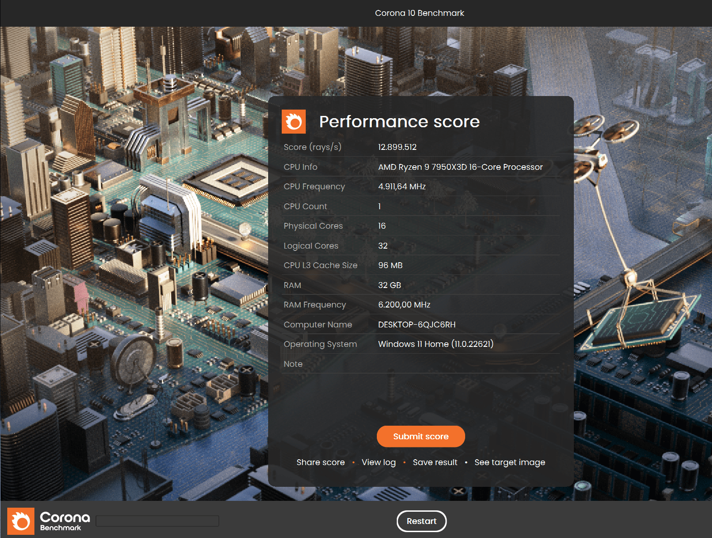Click the 96 MB cache size value
The height and width of the screenshot is (538, 712).
[390, 265]
